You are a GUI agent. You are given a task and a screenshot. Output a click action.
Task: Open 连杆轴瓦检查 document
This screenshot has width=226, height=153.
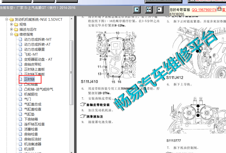(x=34, y=124)
